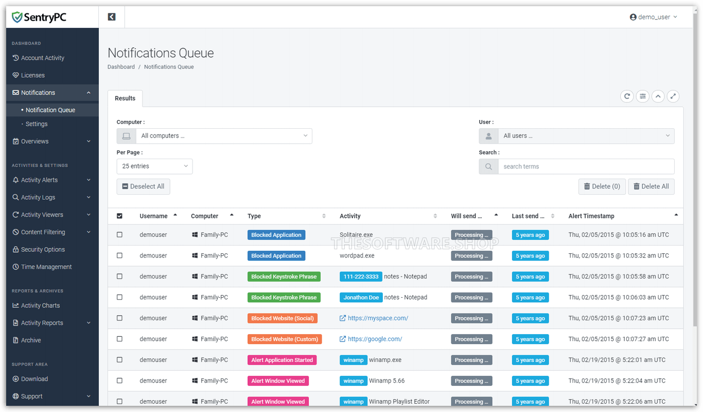Viewport: 703px width, 412px height.
Task: Sort by the Activity column arrows
Action: 435,216
